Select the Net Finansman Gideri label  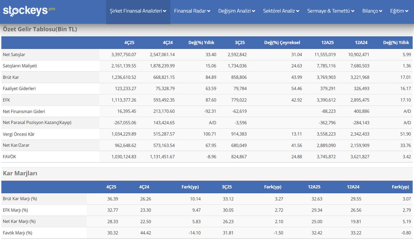tap(24, 111)
